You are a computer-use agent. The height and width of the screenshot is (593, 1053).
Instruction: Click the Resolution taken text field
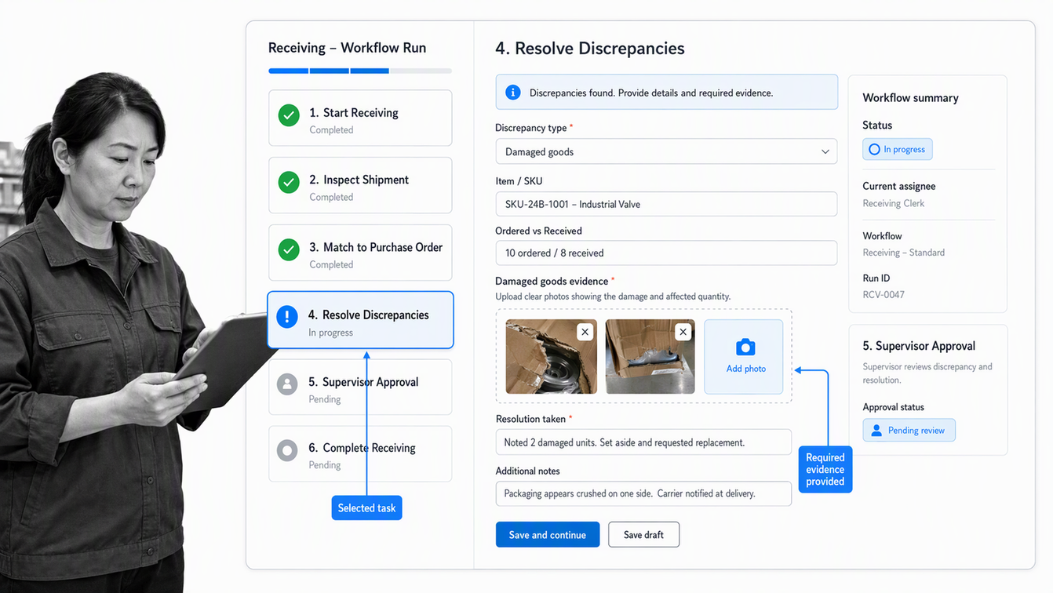pos(643,442)
